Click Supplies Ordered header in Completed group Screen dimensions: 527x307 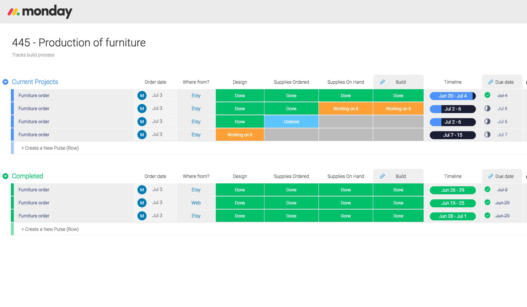point(291,177)
